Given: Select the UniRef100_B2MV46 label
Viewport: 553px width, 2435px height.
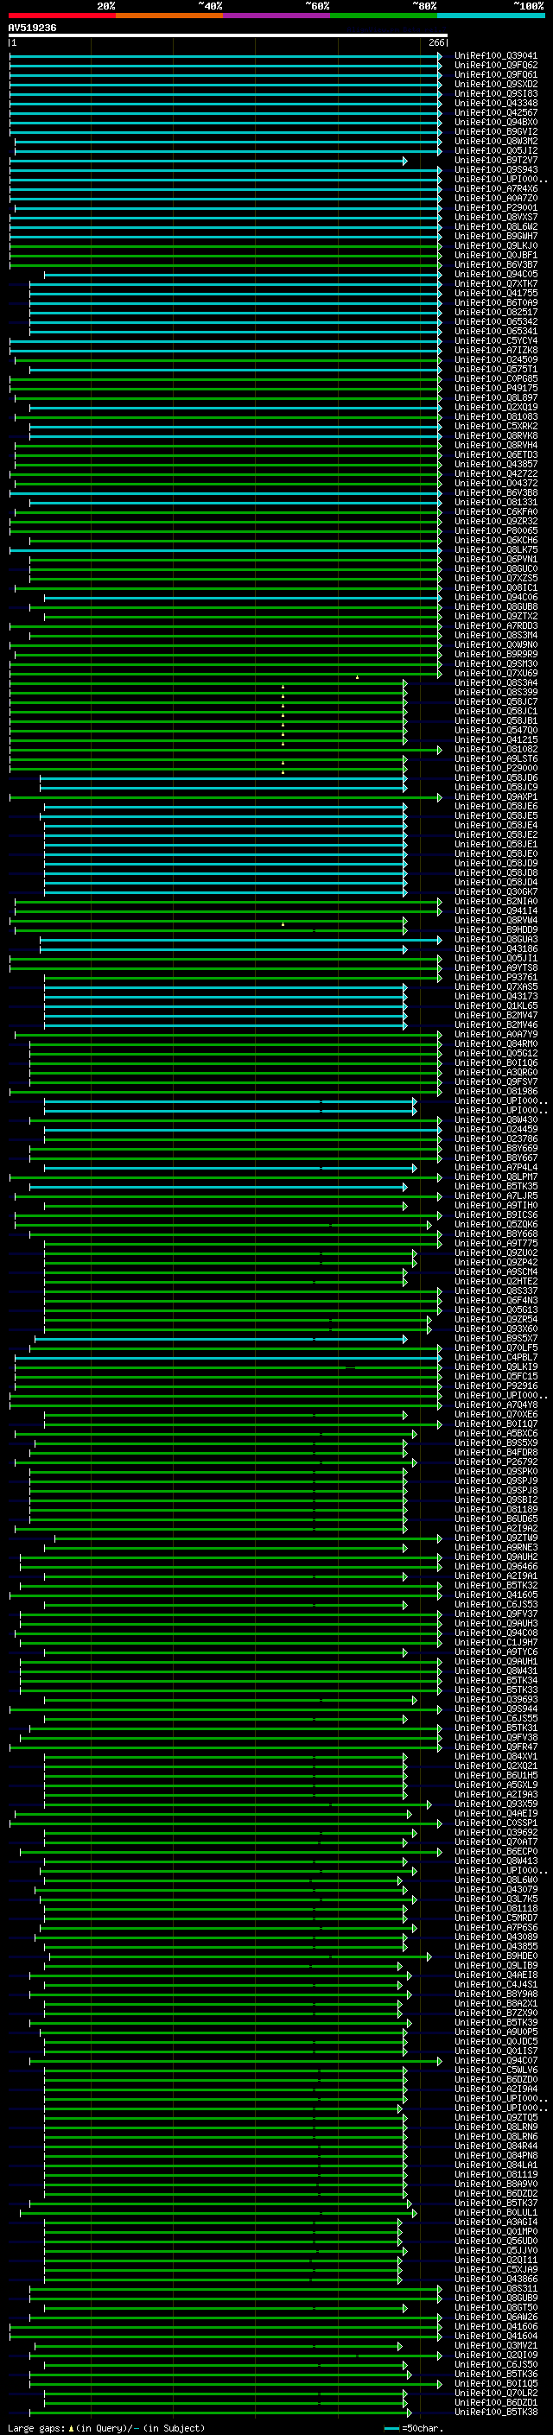Looking at the screenshot, I should point(495,1024).
